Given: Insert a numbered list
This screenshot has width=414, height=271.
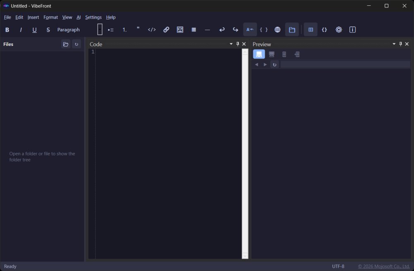Looking at the screenshot, I should 124,30.
